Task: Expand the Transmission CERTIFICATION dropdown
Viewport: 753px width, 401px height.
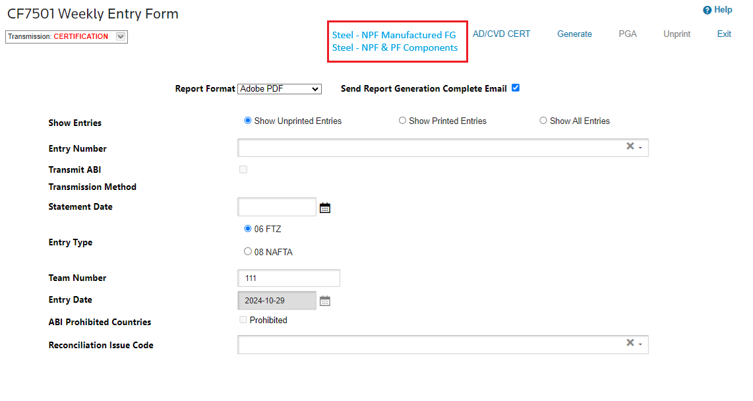Action: 120,37
